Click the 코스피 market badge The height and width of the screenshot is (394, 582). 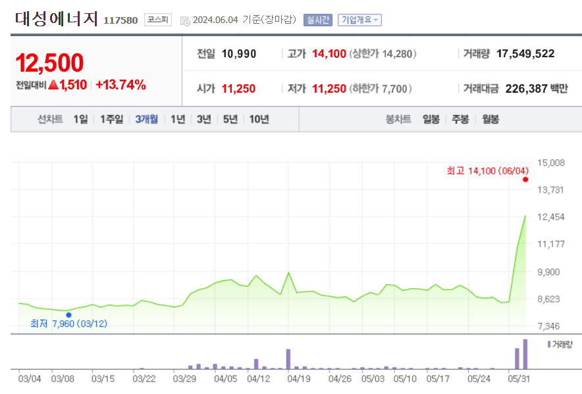158,20
